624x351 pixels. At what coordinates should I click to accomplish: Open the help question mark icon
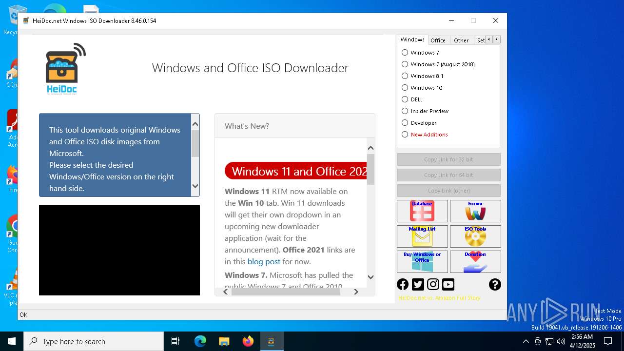click(x=495, y=284)
